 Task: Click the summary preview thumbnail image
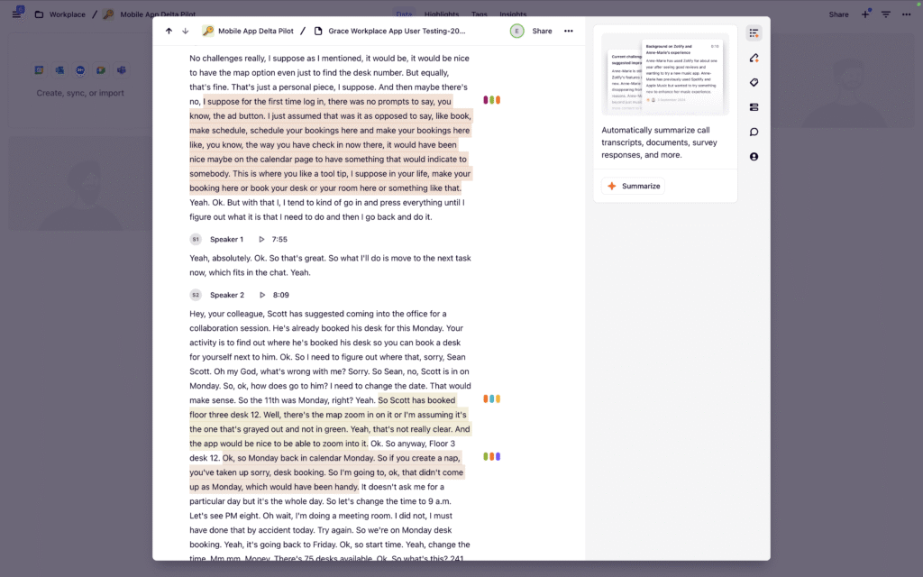[x=665, y=74]
